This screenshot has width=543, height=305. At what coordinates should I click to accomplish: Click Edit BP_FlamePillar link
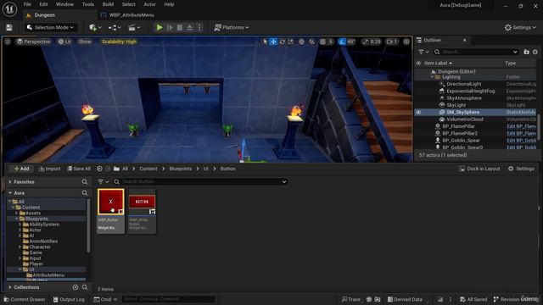521,126
